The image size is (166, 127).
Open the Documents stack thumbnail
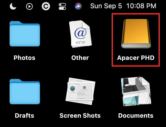coord(136,91)
